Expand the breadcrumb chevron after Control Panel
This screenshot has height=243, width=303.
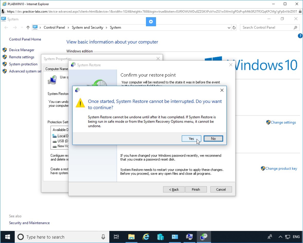pyautogui.click(x=68, y=28)
